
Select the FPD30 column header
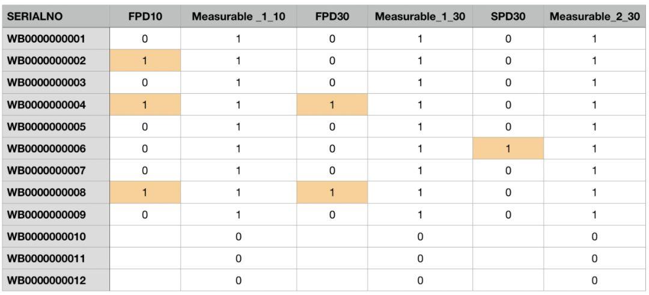(332, 17)
